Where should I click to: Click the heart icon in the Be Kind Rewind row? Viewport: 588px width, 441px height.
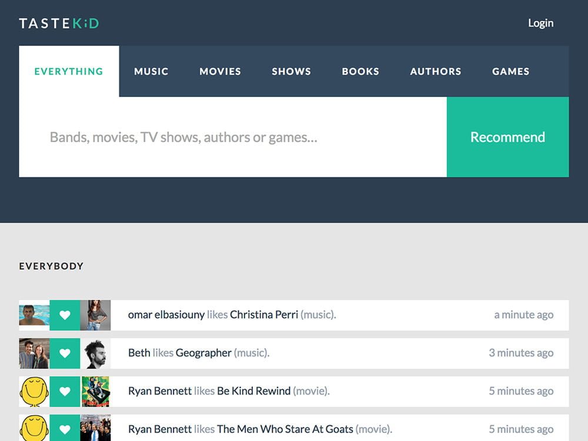pos(65,392)
